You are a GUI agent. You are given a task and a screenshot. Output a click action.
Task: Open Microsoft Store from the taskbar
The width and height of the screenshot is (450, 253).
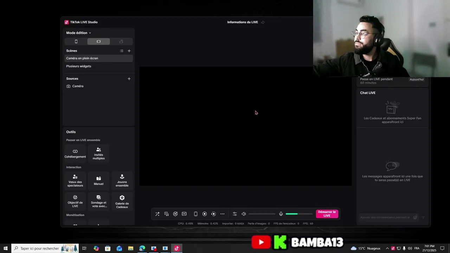pyautogui.click(x=108, y=248)
